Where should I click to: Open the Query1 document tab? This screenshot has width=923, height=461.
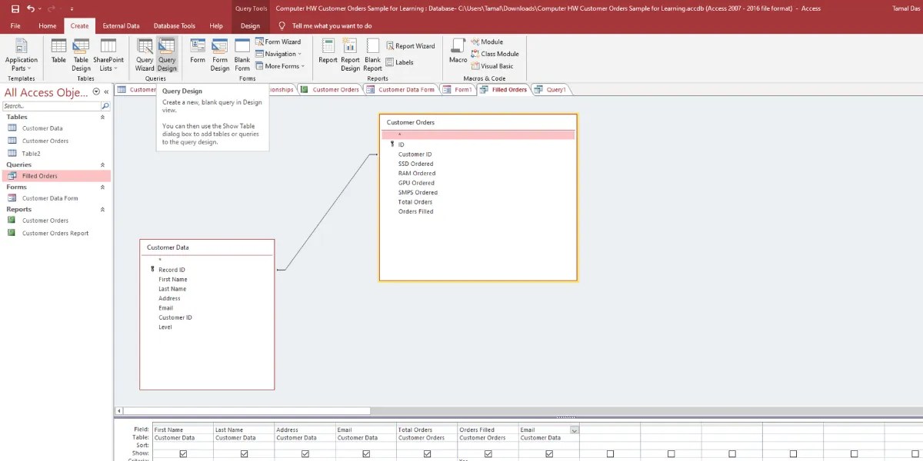click(x=551, y=89)
